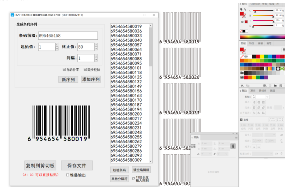The image size is (287, 187).
Task: Click the link arrowhead scales icon
Action: [281, 141]
